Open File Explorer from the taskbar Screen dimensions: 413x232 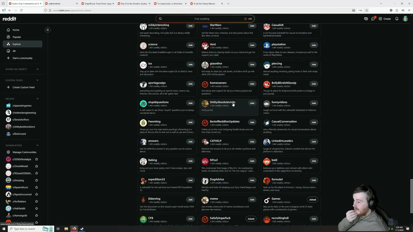pyautogui.click(x=66, y=229)
